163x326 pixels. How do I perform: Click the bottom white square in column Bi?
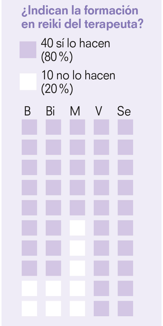(53, 308)
